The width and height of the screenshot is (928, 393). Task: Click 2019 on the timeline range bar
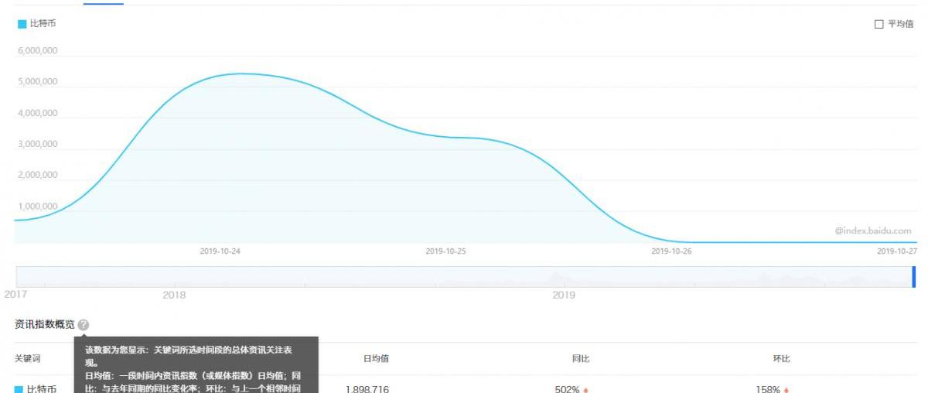[564, 295]
